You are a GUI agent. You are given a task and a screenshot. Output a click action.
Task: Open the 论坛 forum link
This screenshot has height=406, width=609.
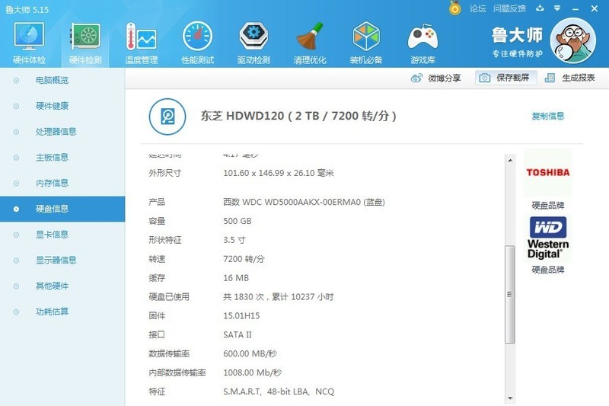click(477, 8)
